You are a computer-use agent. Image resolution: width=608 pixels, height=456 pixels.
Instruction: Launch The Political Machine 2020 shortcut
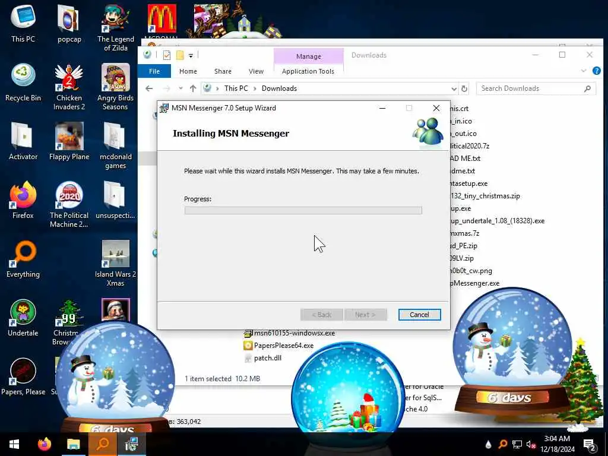coord(69,204)
